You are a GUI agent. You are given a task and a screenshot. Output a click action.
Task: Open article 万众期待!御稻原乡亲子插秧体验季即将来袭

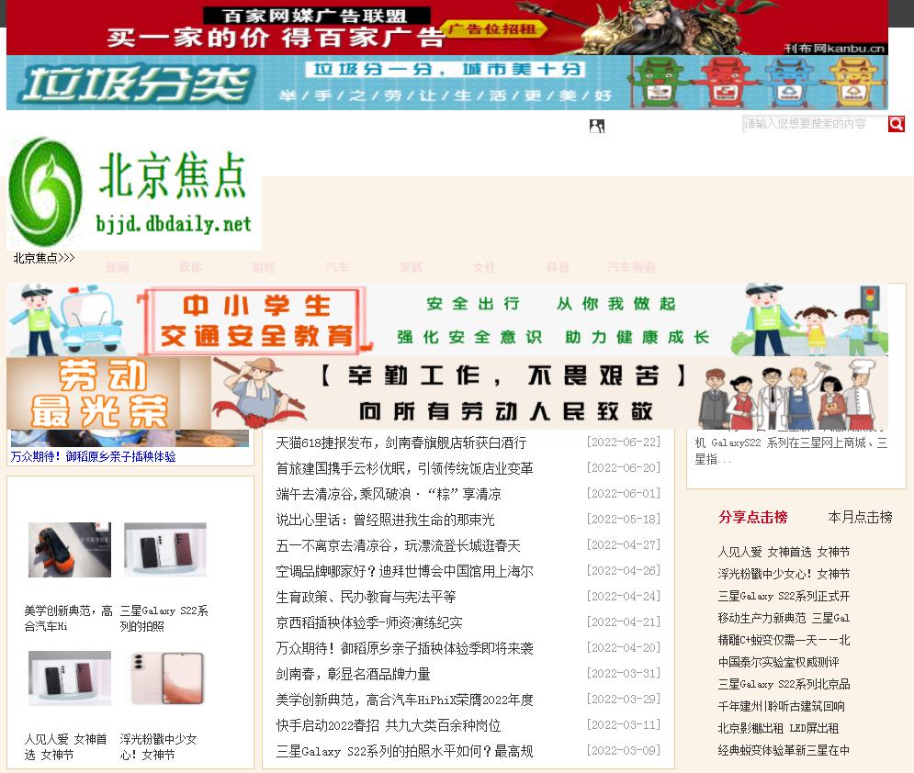[x=404, y=648]
